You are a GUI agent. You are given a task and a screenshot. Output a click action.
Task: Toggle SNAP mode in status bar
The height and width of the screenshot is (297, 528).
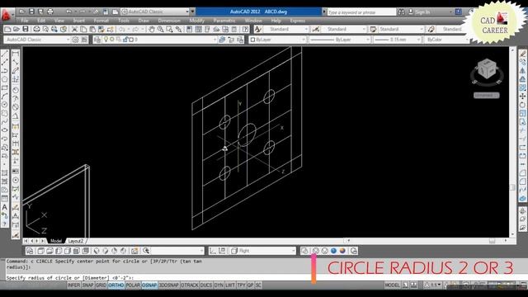click(x=87, y=285)
